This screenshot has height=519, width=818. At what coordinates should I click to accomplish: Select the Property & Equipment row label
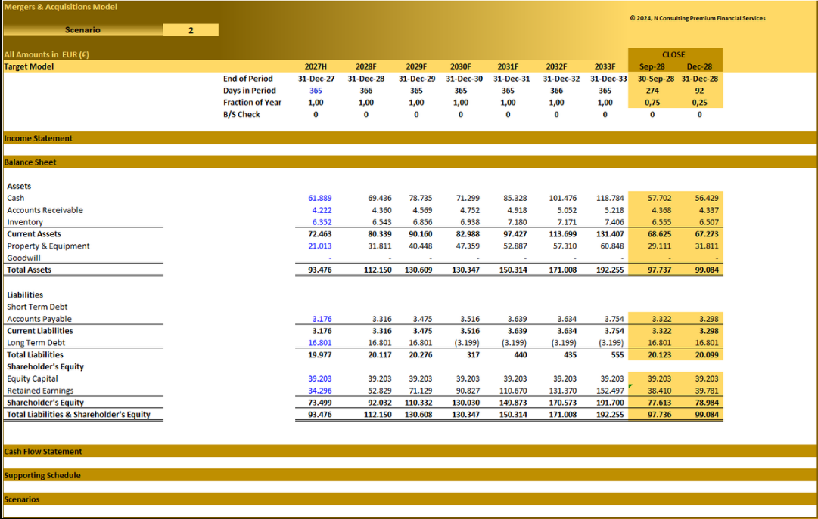click(48, 246)
